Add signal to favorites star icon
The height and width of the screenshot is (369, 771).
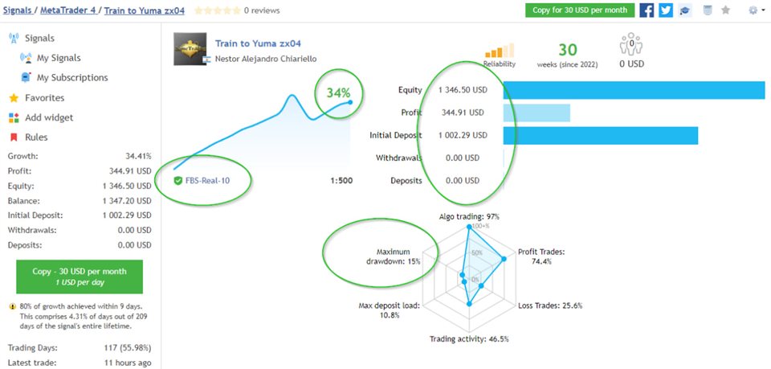point(726,10)
